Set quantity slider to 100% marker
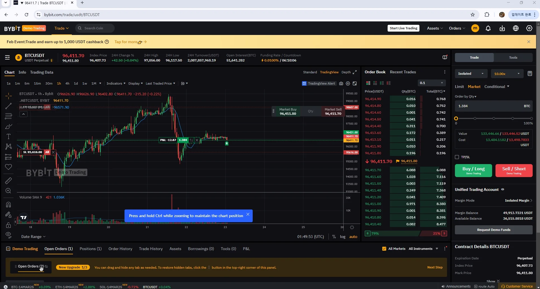This screenshot has width=540, height=289. [531, 118]
